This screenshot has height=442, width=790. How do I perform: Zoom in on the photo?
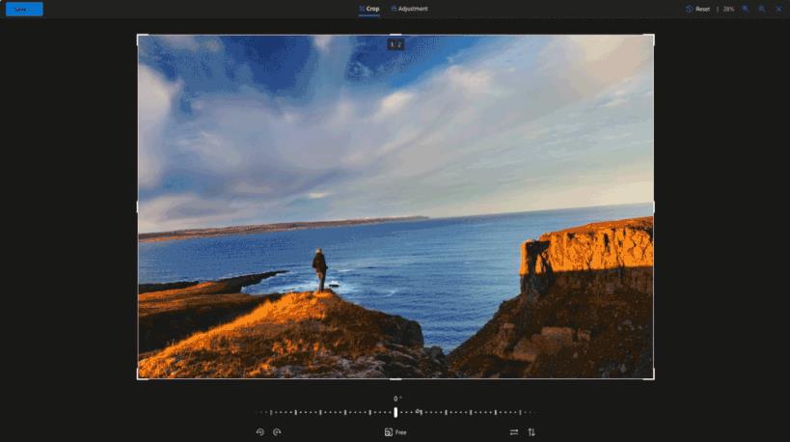[x=746, y=9]
